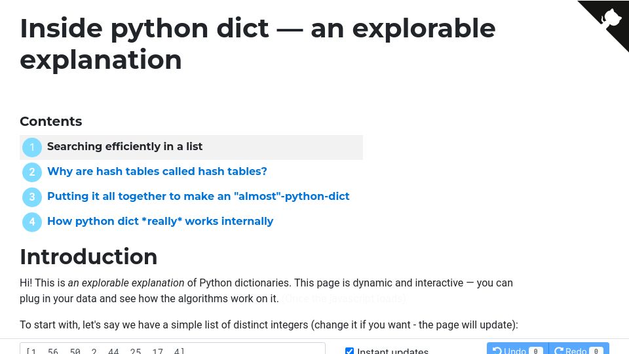Click the chapter 3 numbered circle
This screenshot has width=629, height=354.
click(x=32, y=197)
